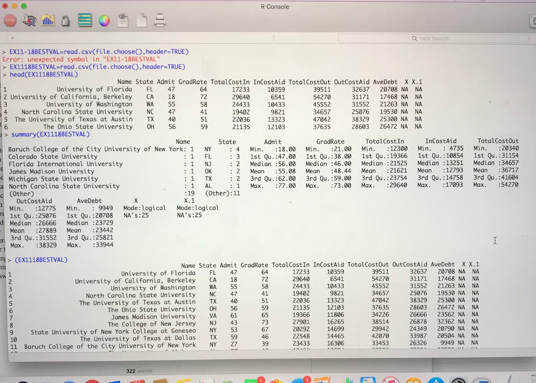Click the STOP icon to interrupt R
The height and width of the screenshot is (383, 536).
[x=9, y=20]
